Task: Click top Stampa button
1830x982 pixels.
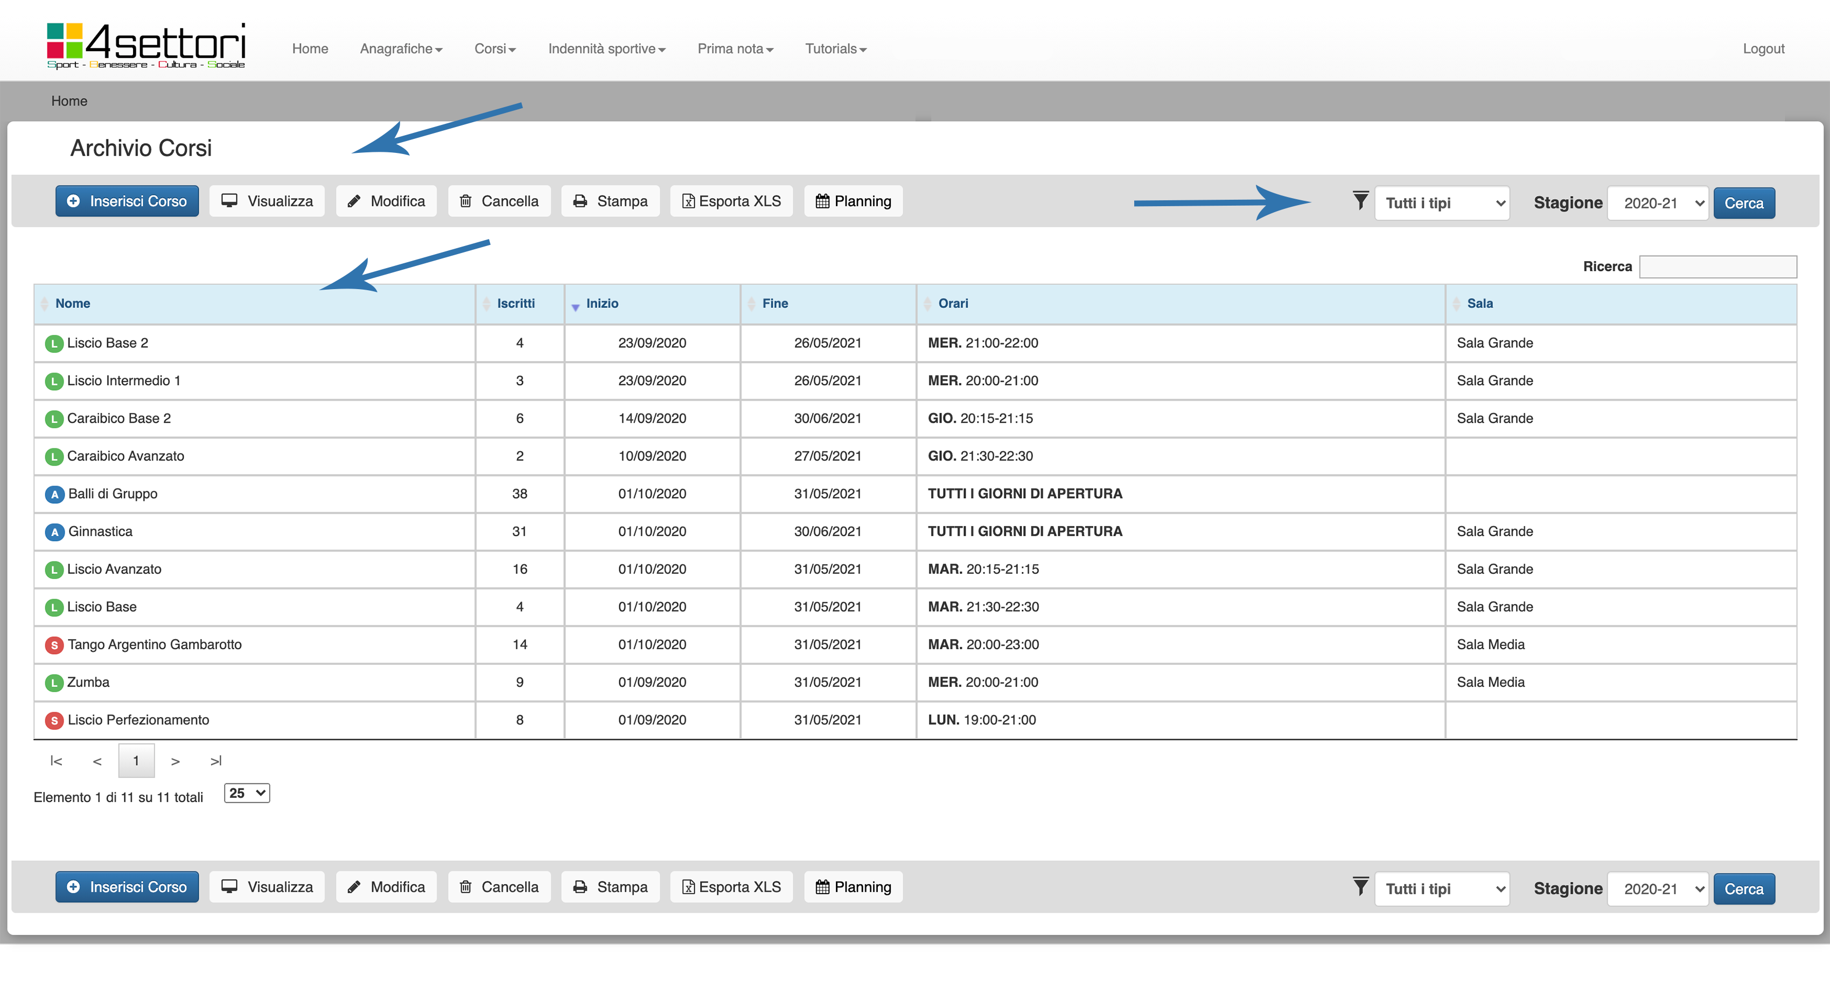Action: coord(610,202)
